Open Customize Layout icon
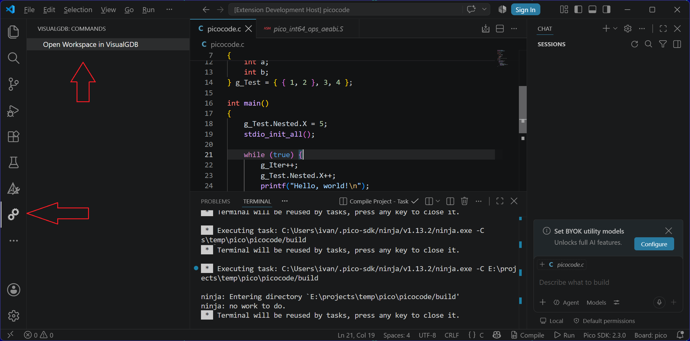This screenshot has height=341, width=690. coord(564,10)
